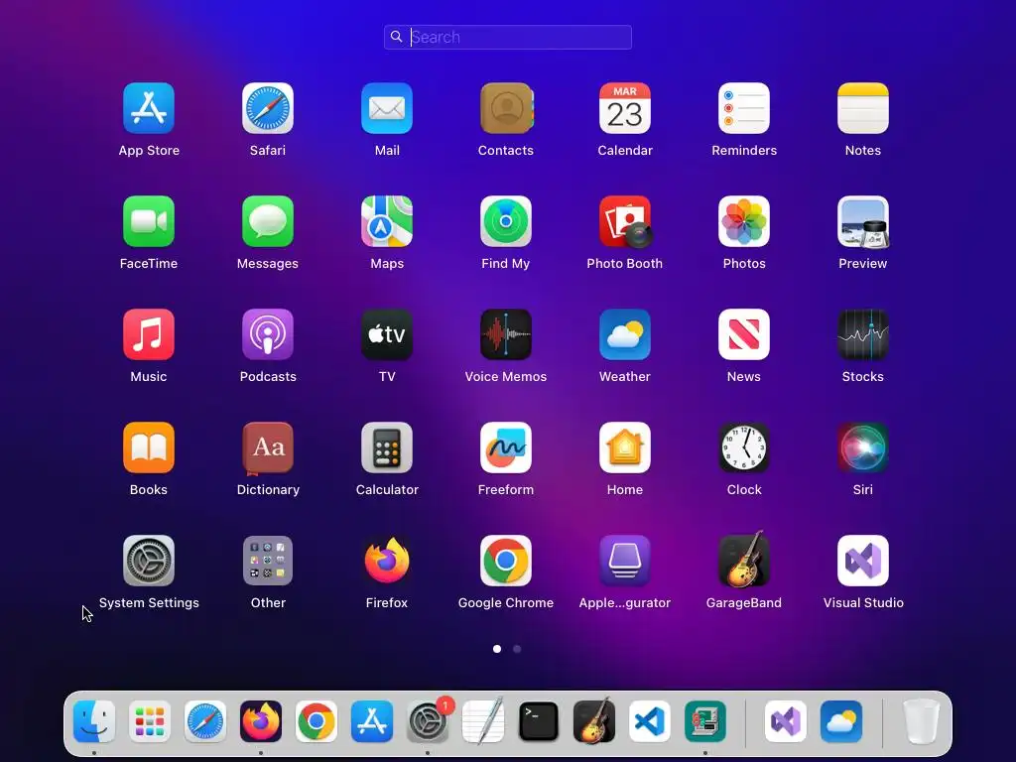Screen dimensions: 1016x762
Task: Open the Notes app
Action: (x=863, y=108)
